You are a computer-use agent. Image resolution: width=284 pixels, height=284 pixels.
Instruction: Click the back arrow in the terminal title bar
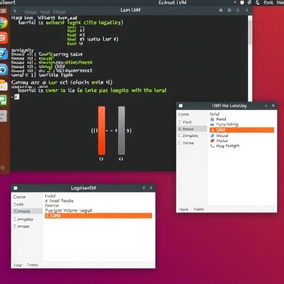click(15, 11)
